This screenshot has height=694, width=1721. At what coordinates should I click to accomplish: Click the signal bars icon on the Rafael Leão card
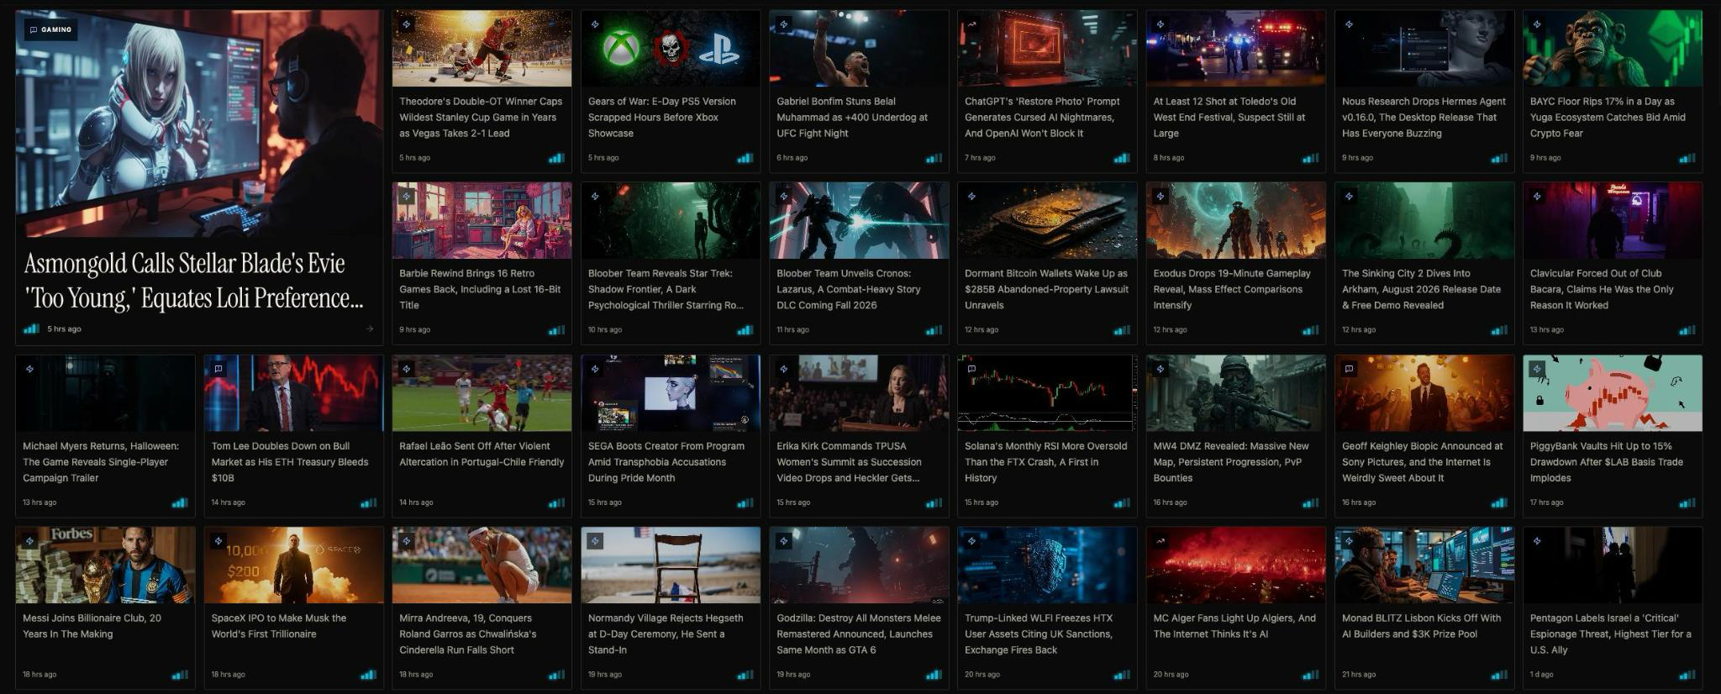coord(556,503)
